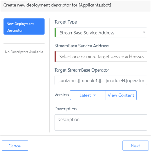
Task: Click the StreamBase Service Address field label
Action: point(81,46)
